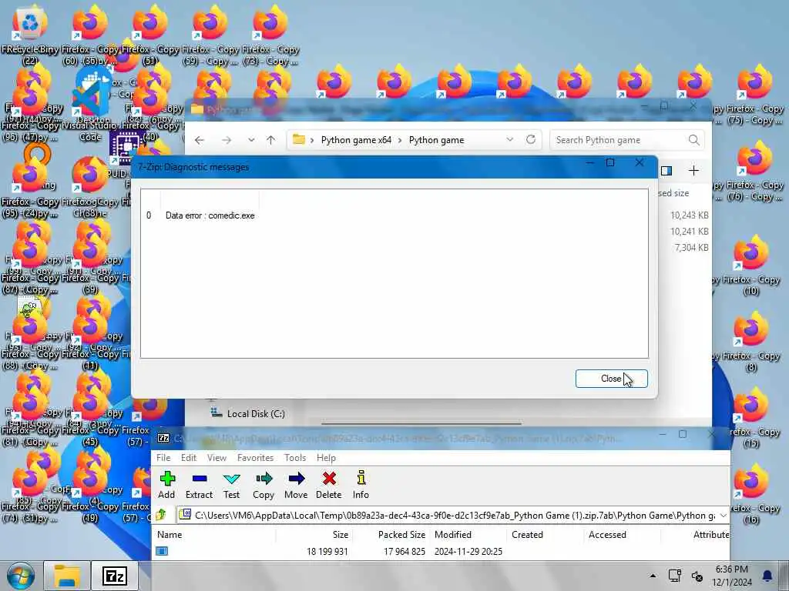This screenshot has height=591, width=789.
Task: Select the Firefox - Copy (10) desktop shortcut
Action: click(x=750, y=265)
